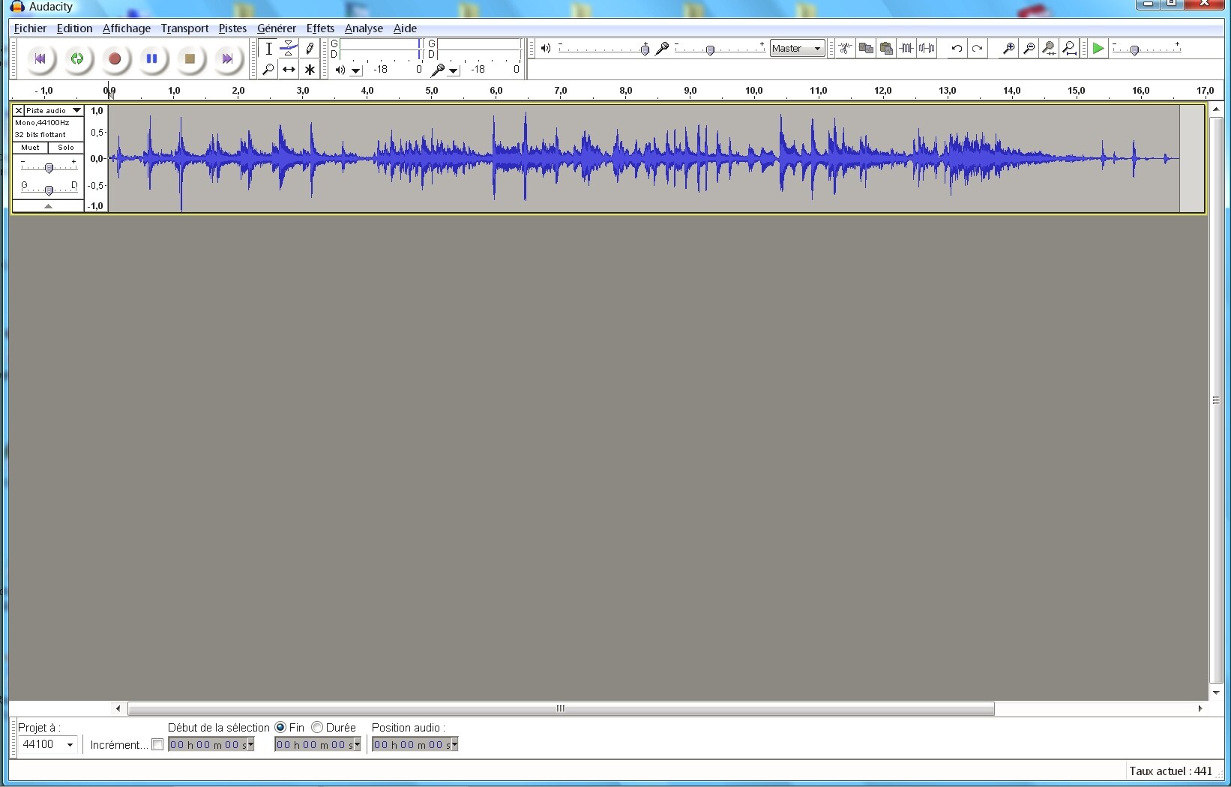
Task: Select the Time Shift tool
Action: click(x=289, y=69)
